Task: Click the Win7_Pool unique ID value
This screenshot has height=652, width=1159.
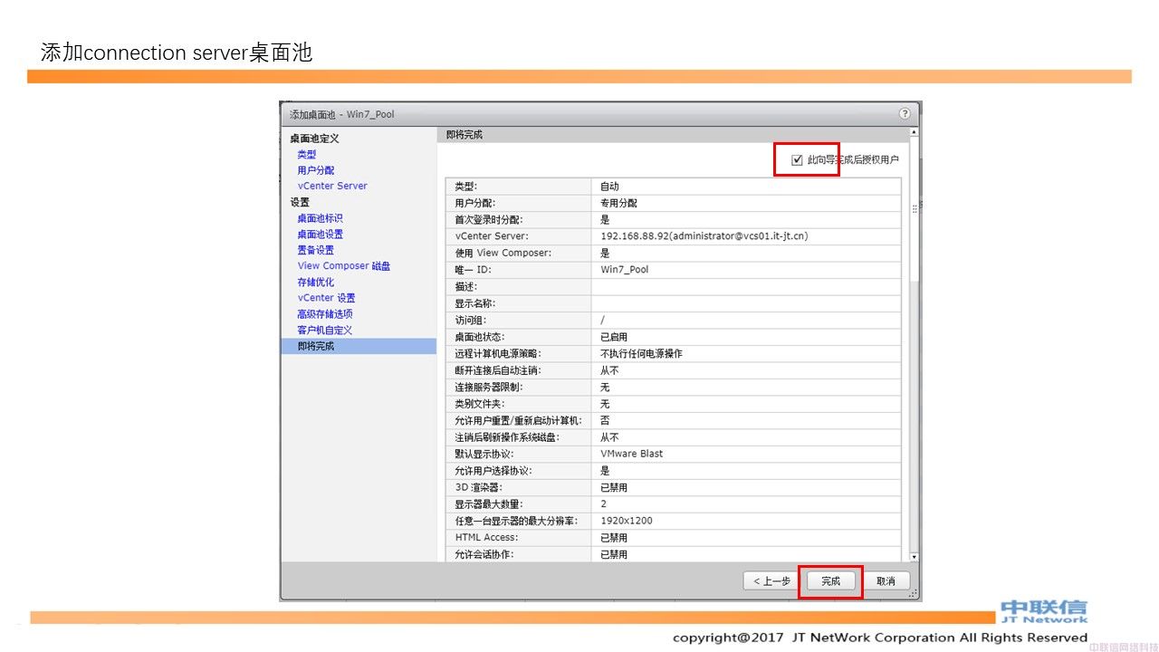Action: [624, 270]
